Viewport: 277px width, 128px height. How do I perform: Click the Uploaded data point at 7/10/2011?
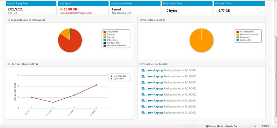tap(53, 102)
